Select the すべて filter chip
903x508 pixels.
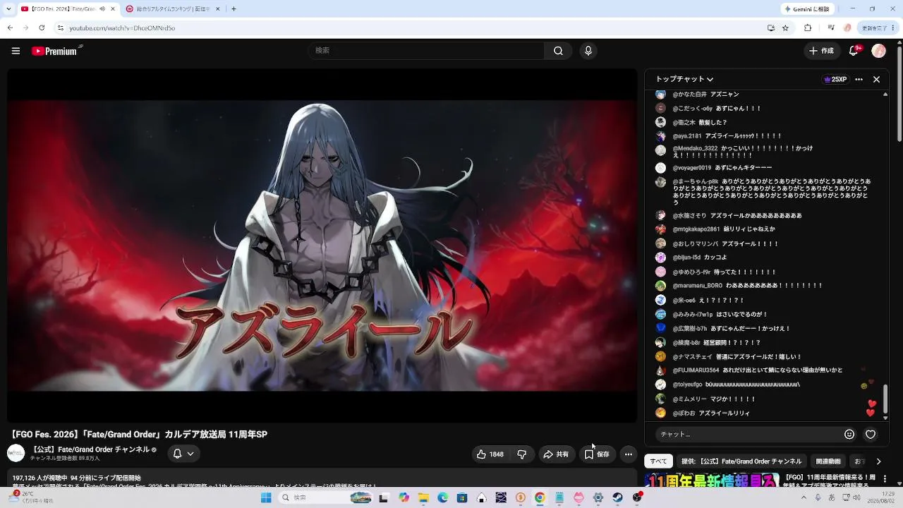point(658,461)
